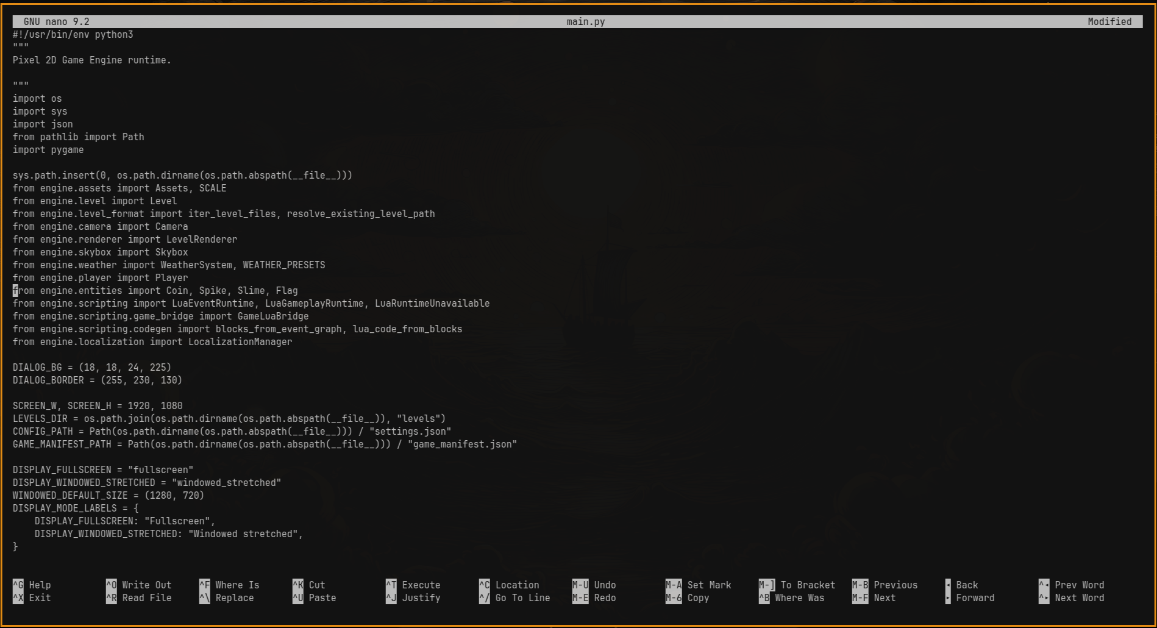Viewport: 1157px width, 628px height.
Task: Click the ^J Justify shortcut
Action: [413, 598]
